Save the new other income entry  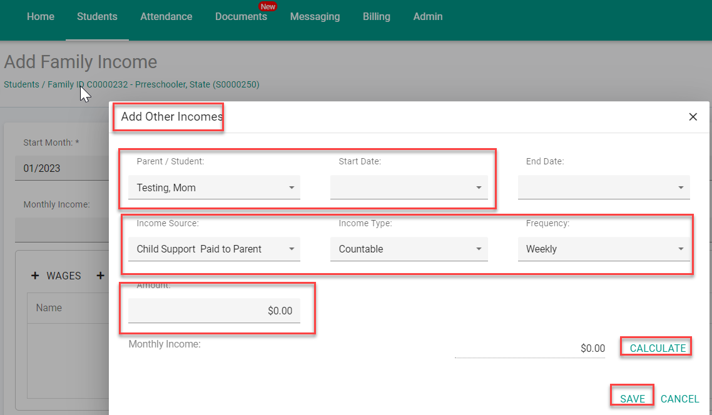click(632, 398)
